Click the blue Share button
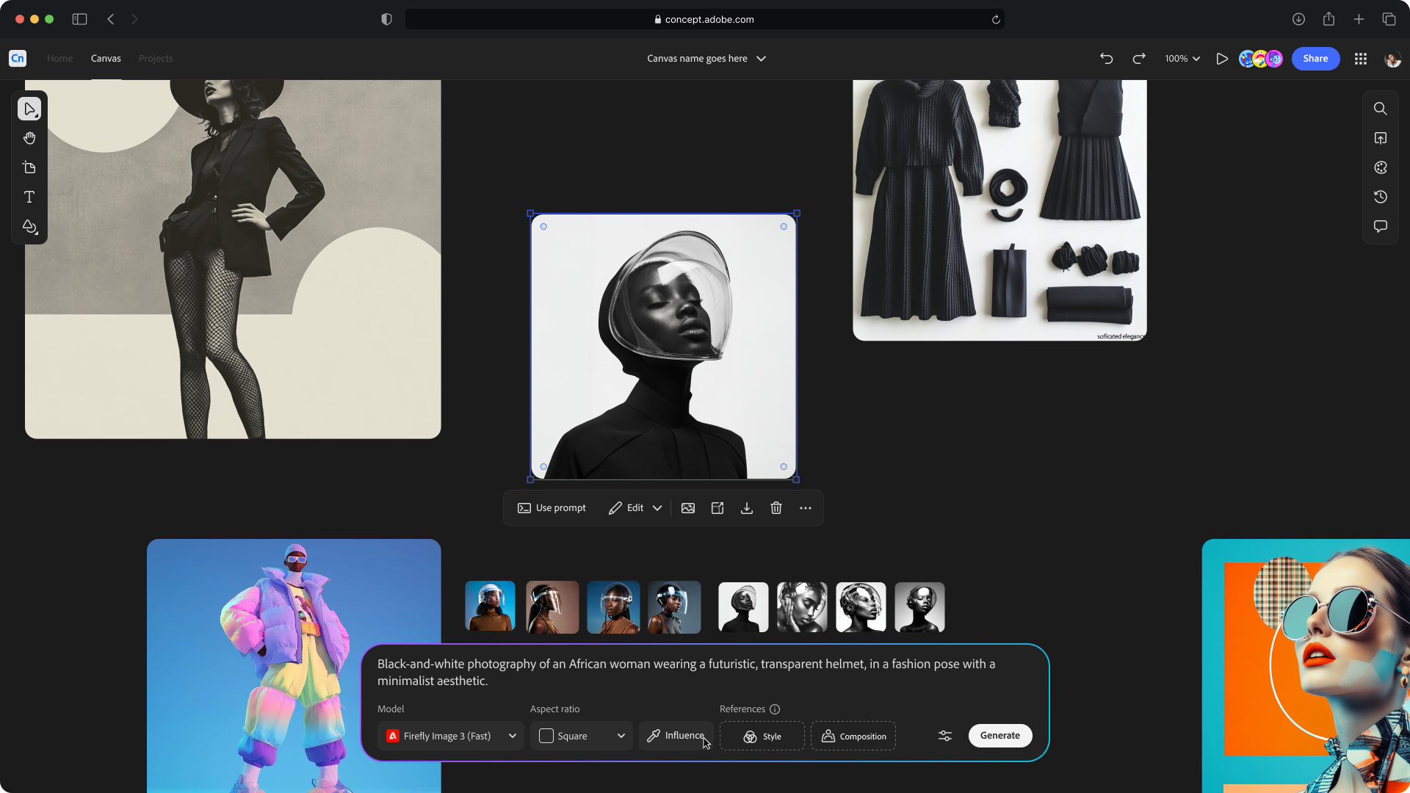This screenshot has height=793, width=1410. click(1315, 59)
